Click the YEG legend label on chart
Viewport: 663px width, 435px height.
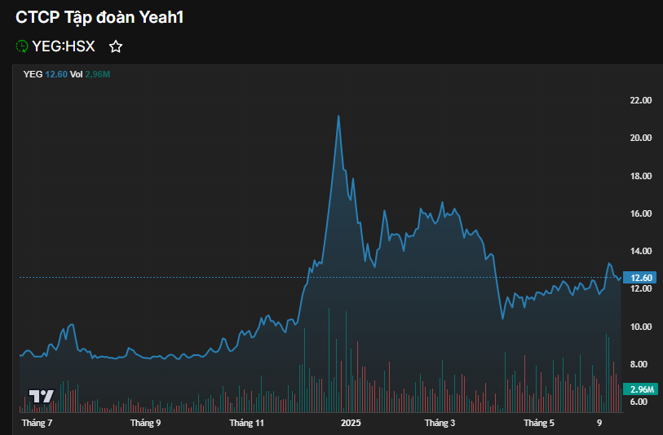[33, 74]
